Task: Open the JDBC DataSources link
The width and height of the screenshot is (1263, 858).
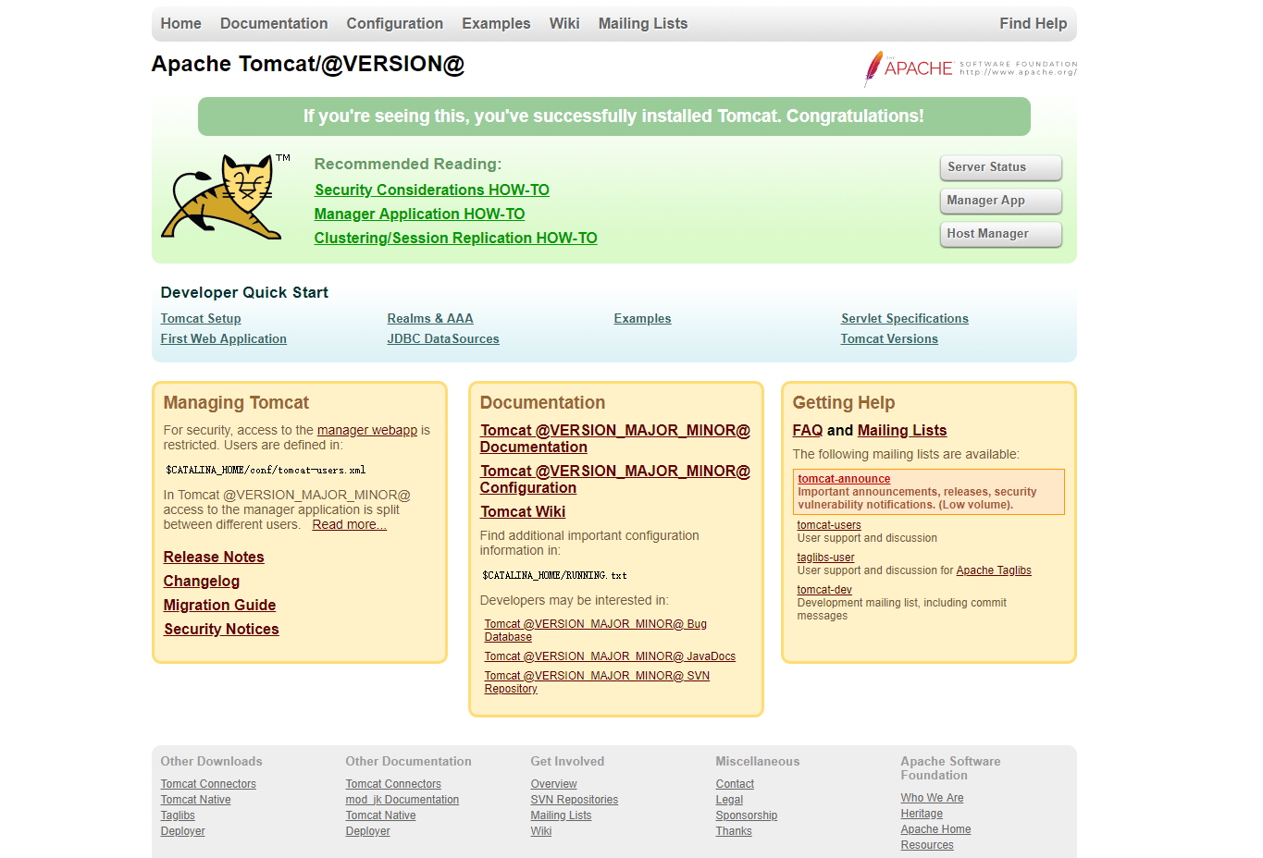Action: 443,338
